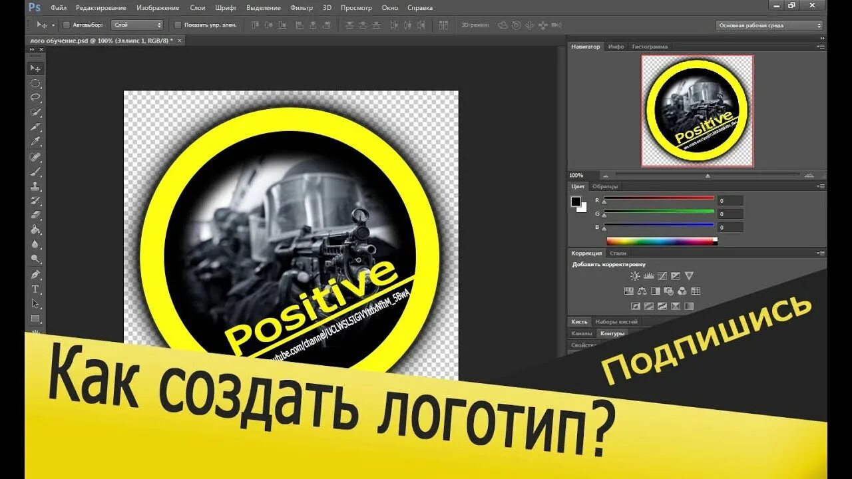Image resolution: width=852 pixels, height=479 pixels.
Task: Add a Color Balance adjustment
Action: [642, 291]
